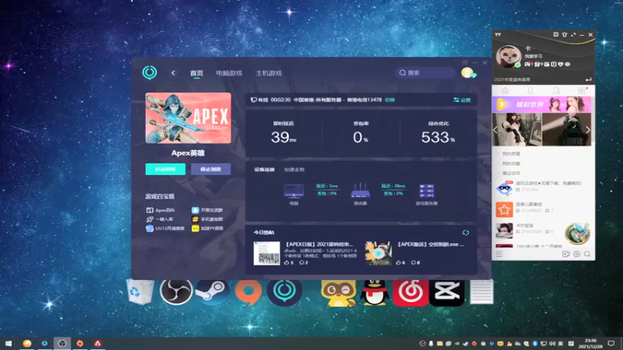The height and width of the screenshot is (350, 623).
Task: Open the 手机查地图 hashtag item
Action: [x=207, y=219]
